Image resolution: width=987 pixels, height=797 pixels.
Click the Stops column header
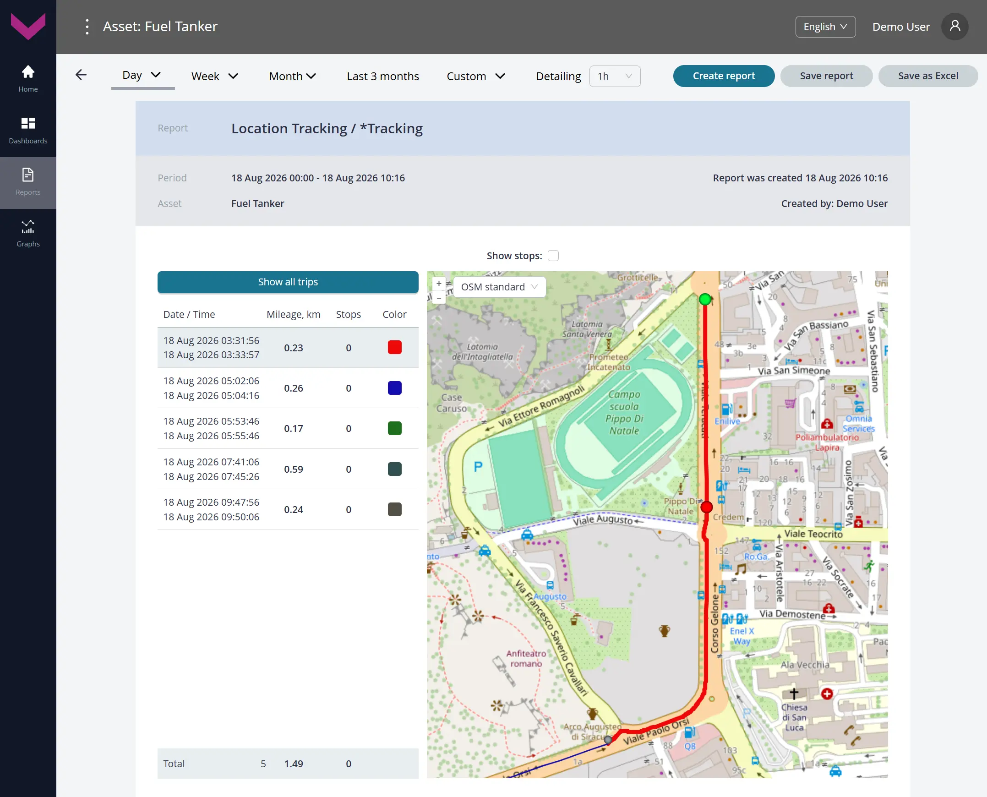click(349, 315)
